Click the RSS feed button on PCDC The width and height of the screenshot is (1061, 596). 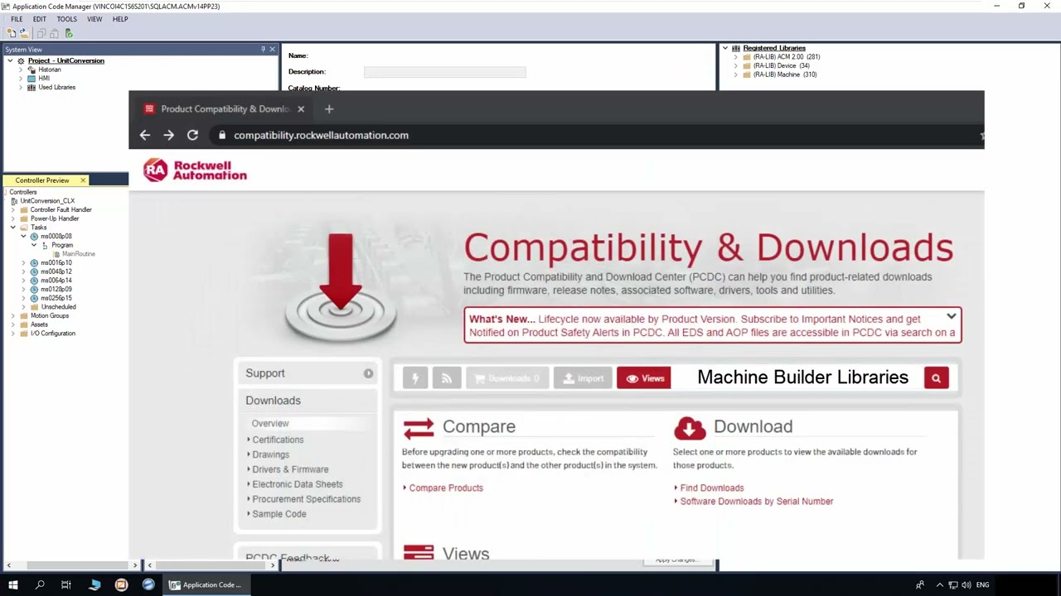pyautogui.click(x=447, y=378)
